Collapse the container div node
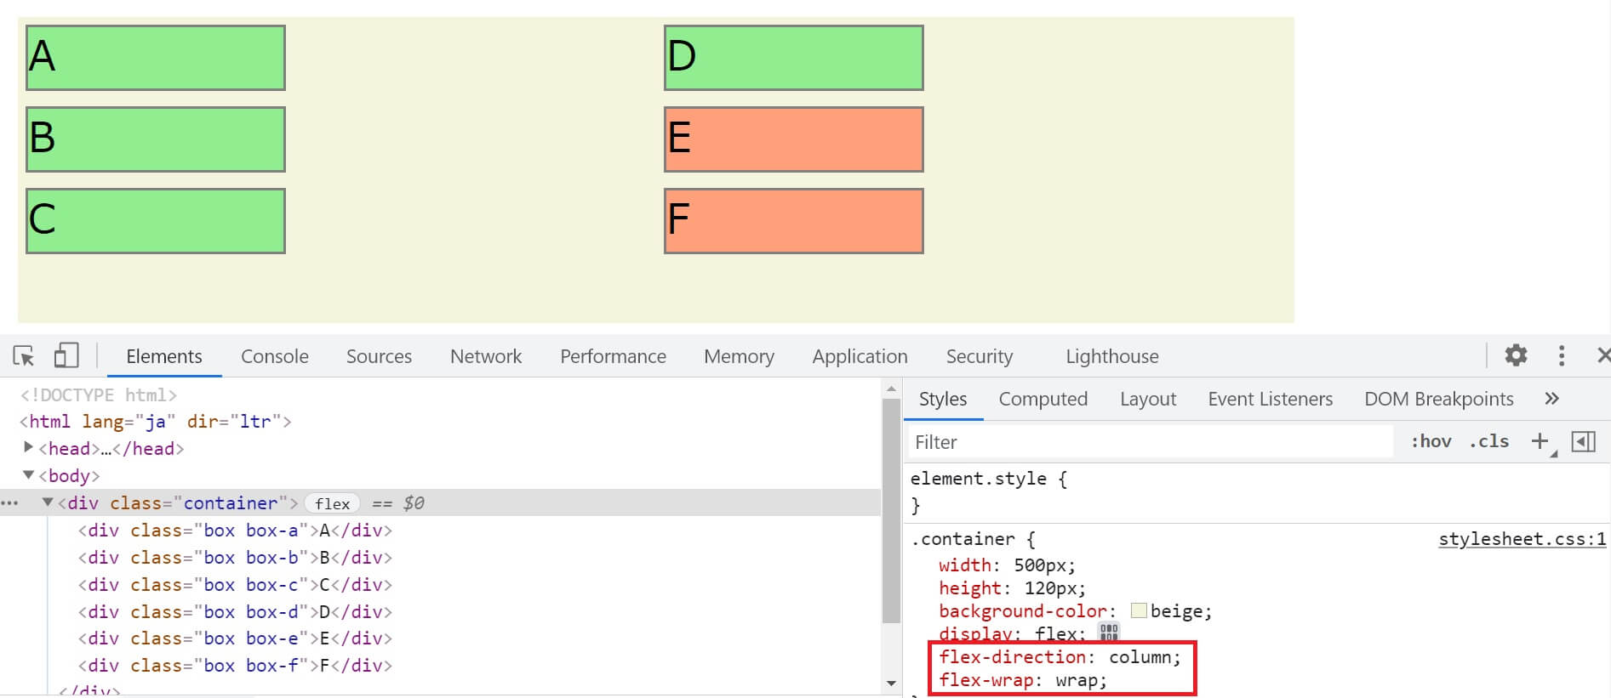Screen dimensions: 1611x698 click(x=48, y=502)
